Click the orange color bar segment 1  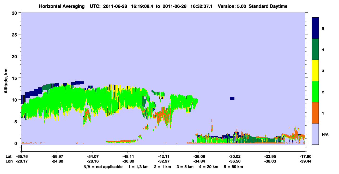(x=315, y=113)
